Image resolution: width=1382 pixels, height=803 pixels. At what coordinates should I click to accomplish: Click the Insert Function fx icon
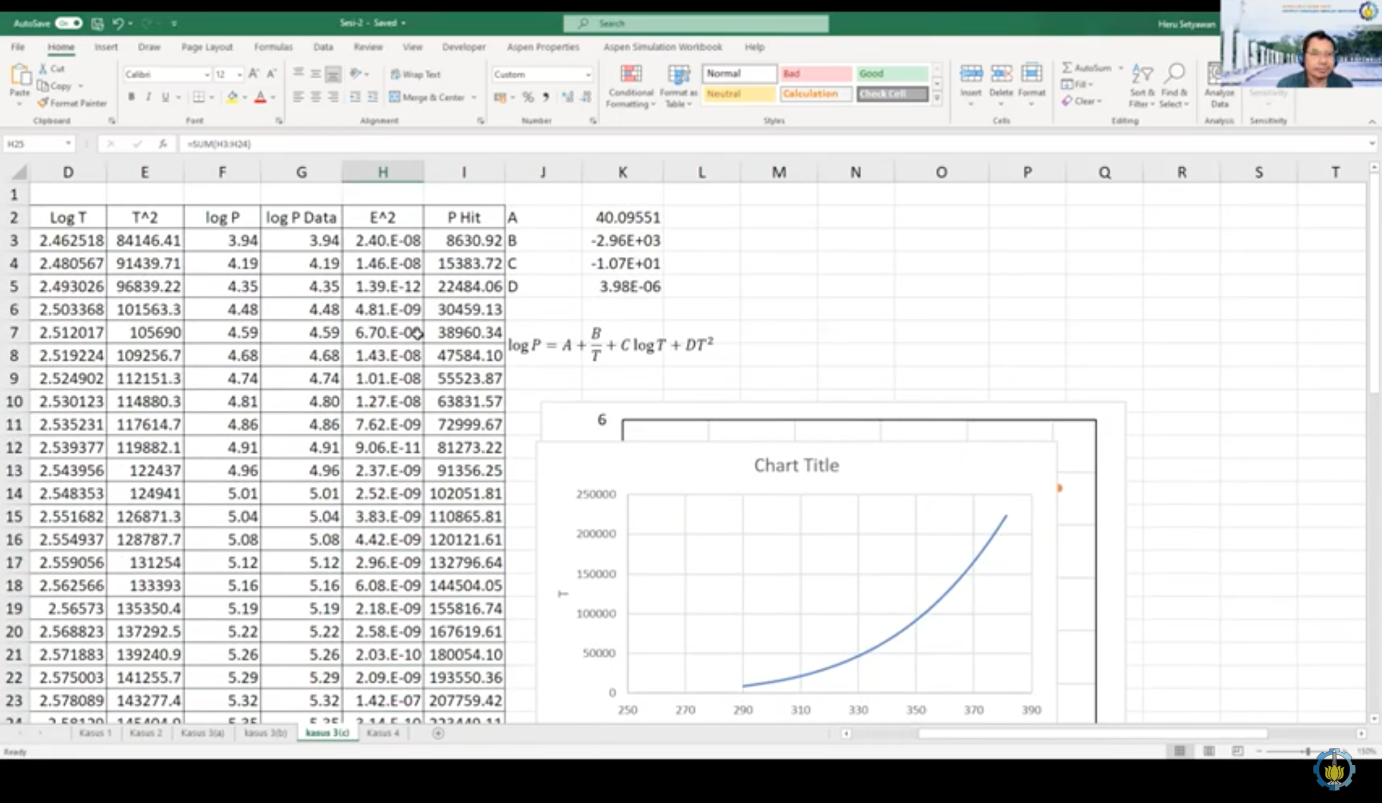coord(162,144)
